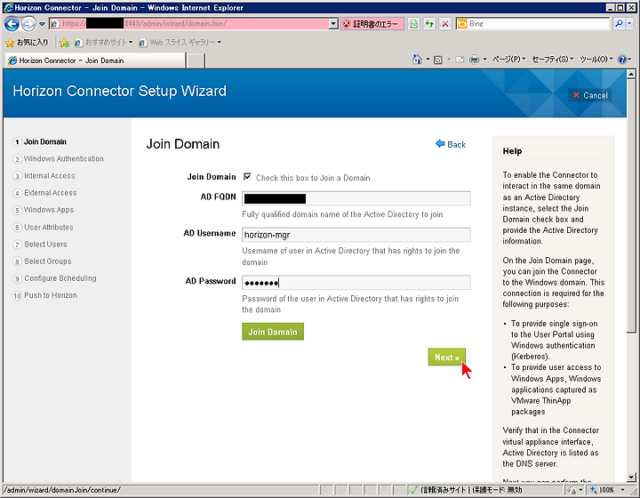Select step 9 Configure Scheduling

click(x=55, y=278)
